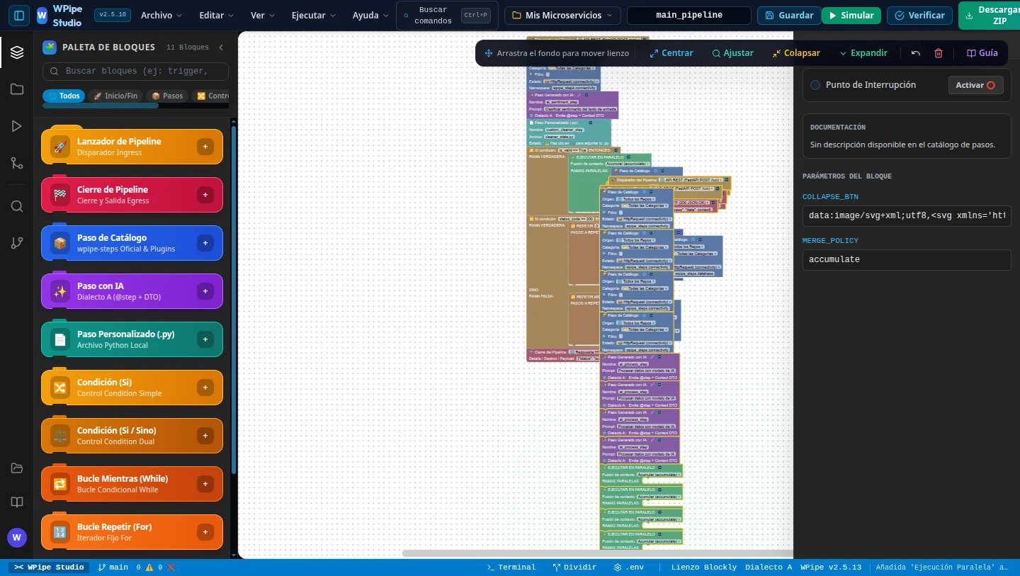1020x576 pixels.
Task: Click the red trash icon in canvas toolbar
Action: [939, 53]
